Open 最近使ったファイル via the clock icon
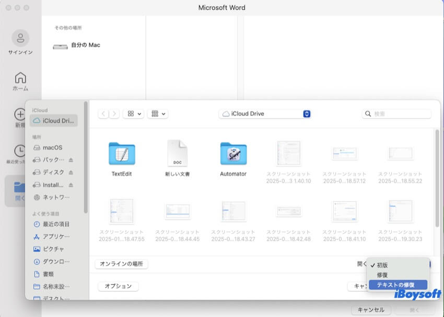The height and width of the screenshot is (317, 444). 20,151
